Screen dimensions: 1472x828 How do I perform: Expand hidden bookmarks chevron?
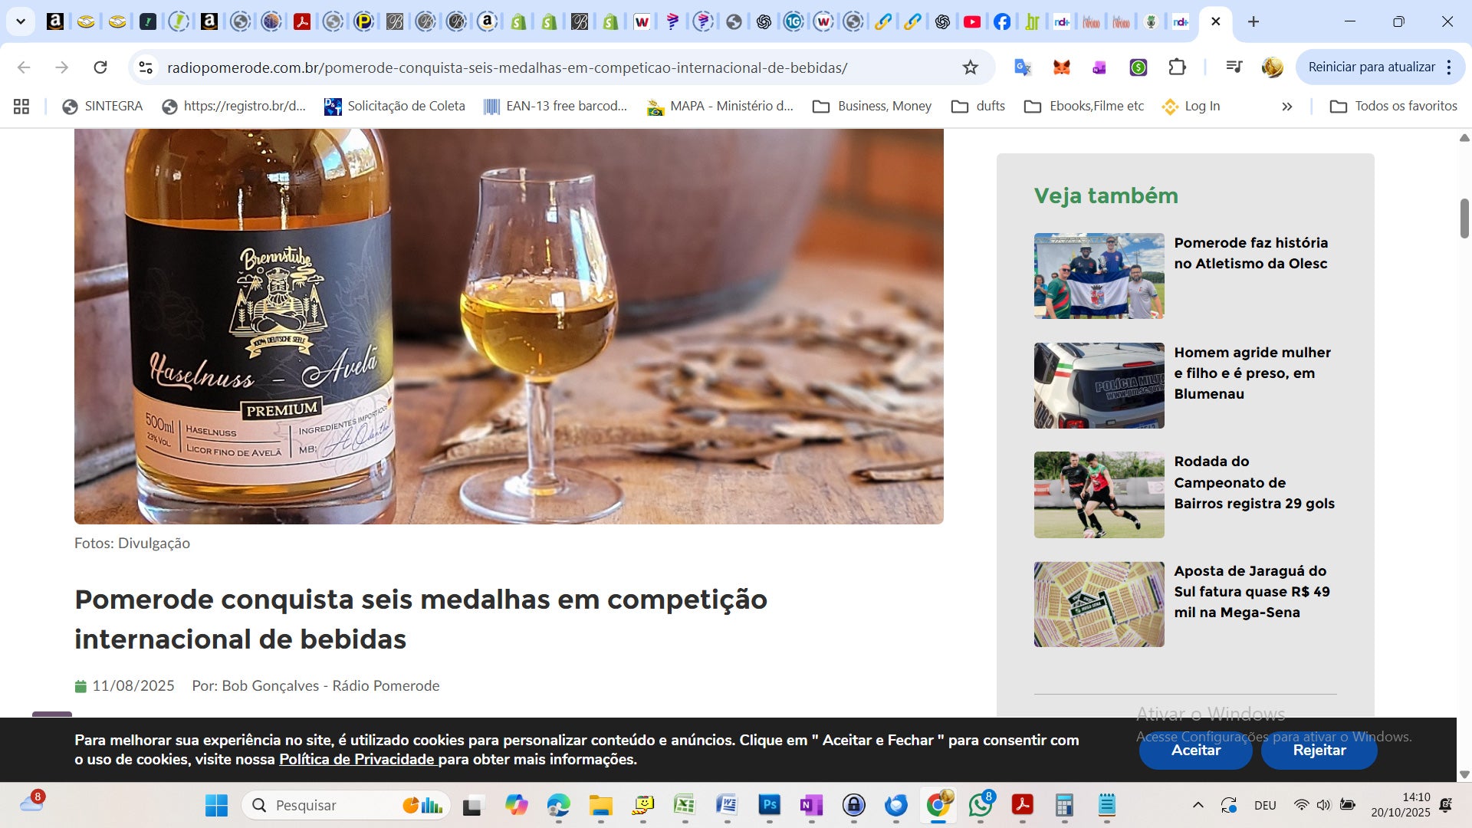pos(1286,107)
